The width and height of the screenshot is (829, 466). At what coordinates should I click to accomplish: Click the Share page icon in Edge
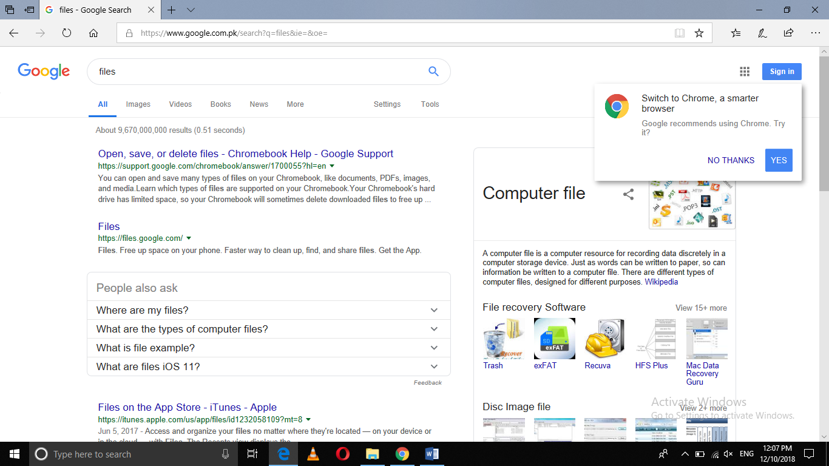(x=788, y=33)
